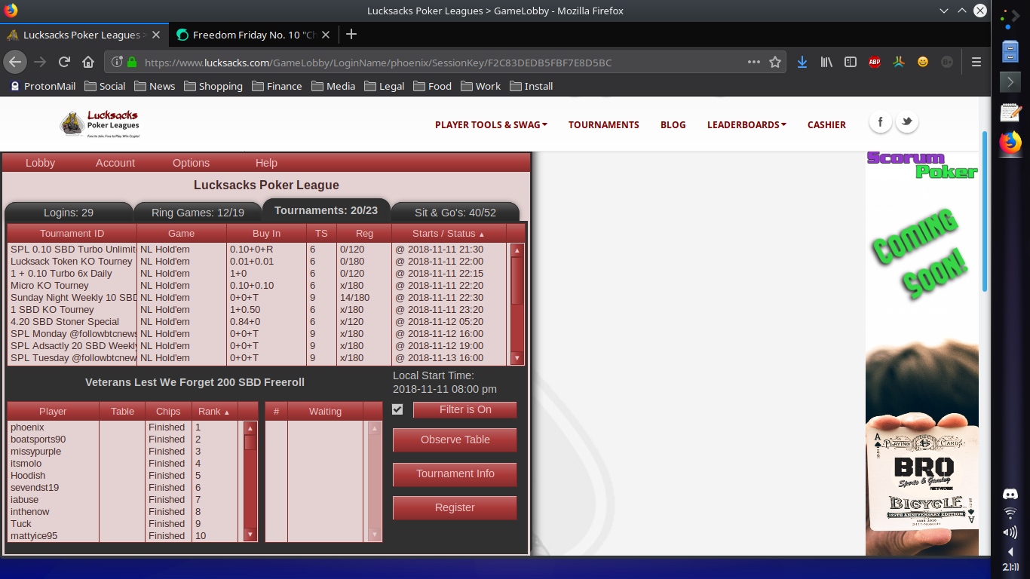Expand the Player Tools & Swag menu
The image size is (1030, 579).
[491, 125]
